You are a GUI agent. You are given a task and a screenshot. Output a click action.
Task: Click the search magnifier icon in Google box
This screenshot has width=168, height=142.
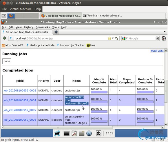tap(157, 38)
